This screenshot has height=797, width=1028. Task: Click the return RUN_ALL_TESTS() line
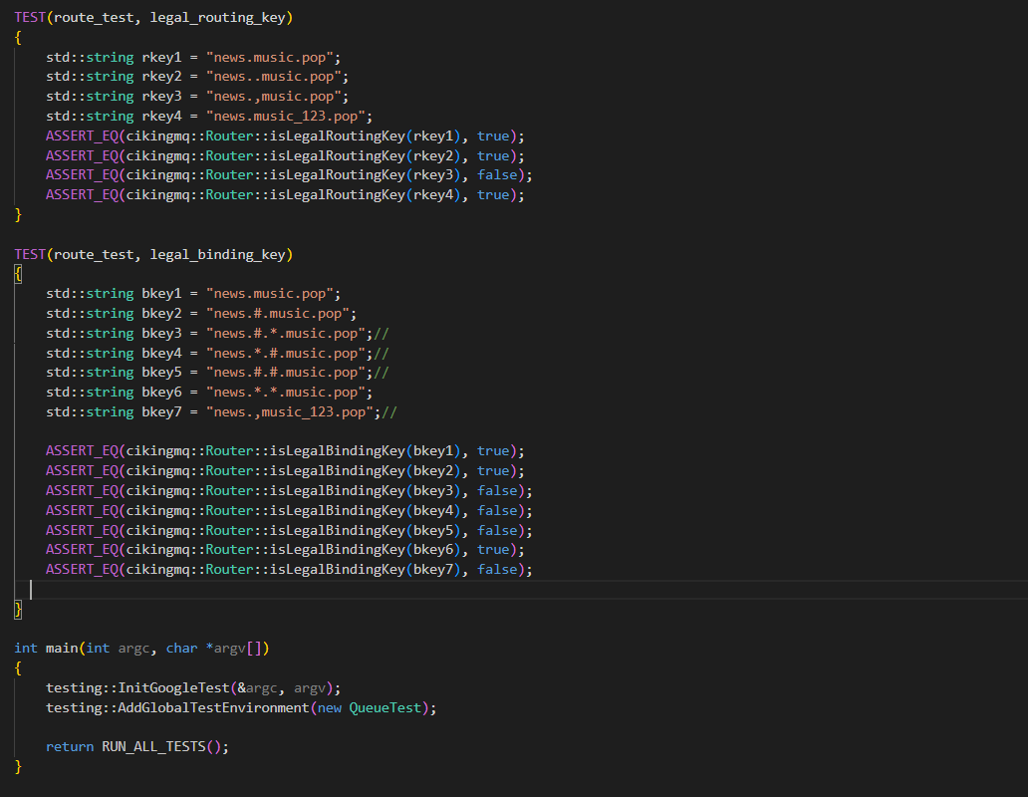tap(137, 746)
